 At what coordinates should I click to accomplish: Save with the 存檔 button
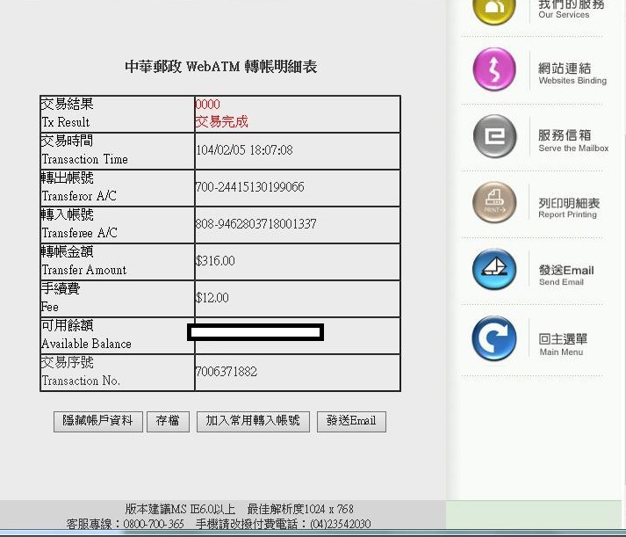point(168,421)
